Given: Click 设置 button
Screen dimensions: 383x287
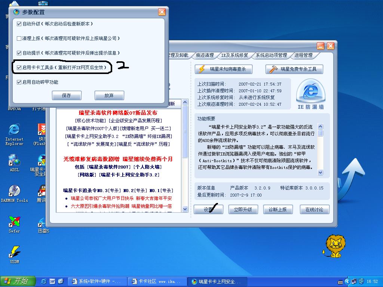Looking at the screenshot, I should coord(208,209).
